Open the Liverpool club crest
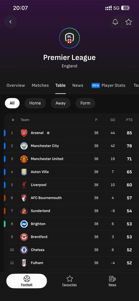Screen dimensions: 139x301 24,185
